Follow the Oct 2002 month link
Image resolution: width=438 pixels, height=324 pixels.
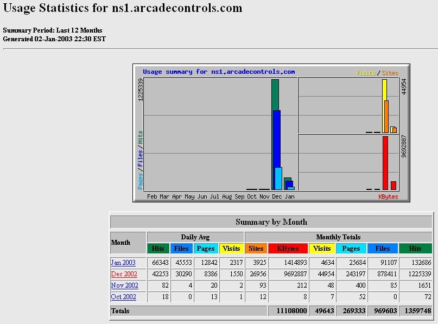pyautogui.click(x=124, y=297)
